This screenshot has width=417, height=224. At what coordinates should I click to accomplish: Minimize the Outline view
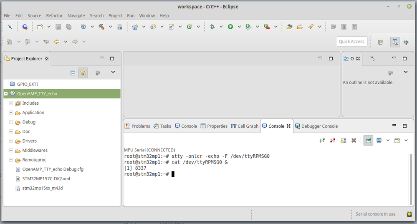pyautogui.click(x=394, y=58)
